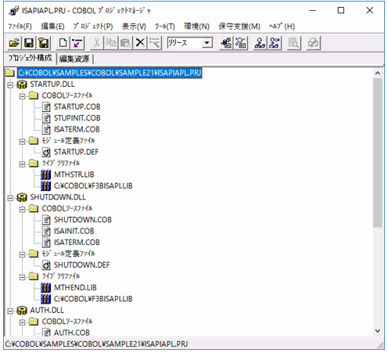
Task: Click the New blank page icon
Action: click(x=63, y=43)
